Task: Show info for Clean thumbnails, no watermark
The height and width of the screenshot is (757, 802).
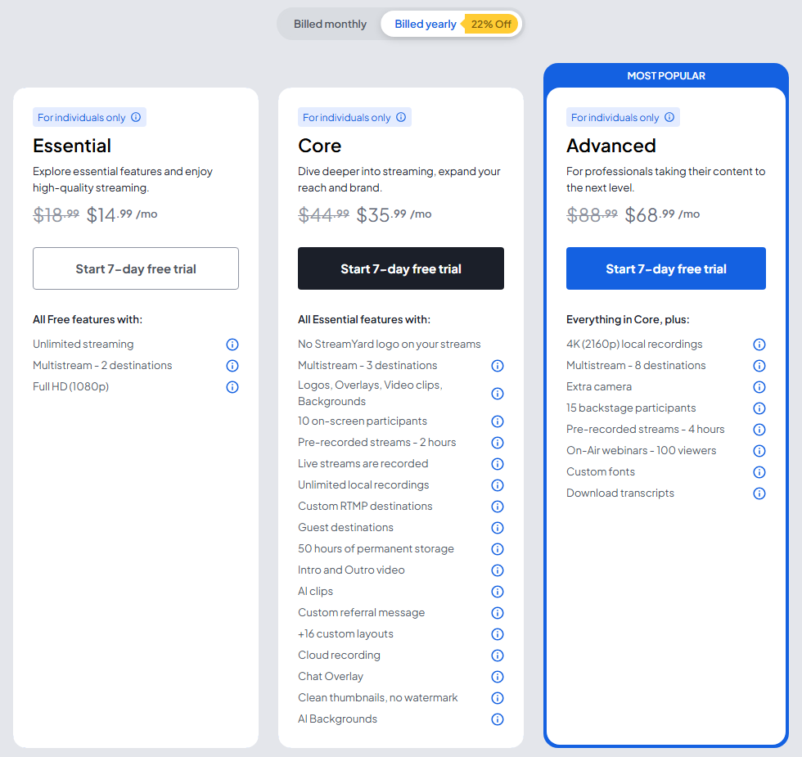Action: pyautogui.click(x=498, y=698)
